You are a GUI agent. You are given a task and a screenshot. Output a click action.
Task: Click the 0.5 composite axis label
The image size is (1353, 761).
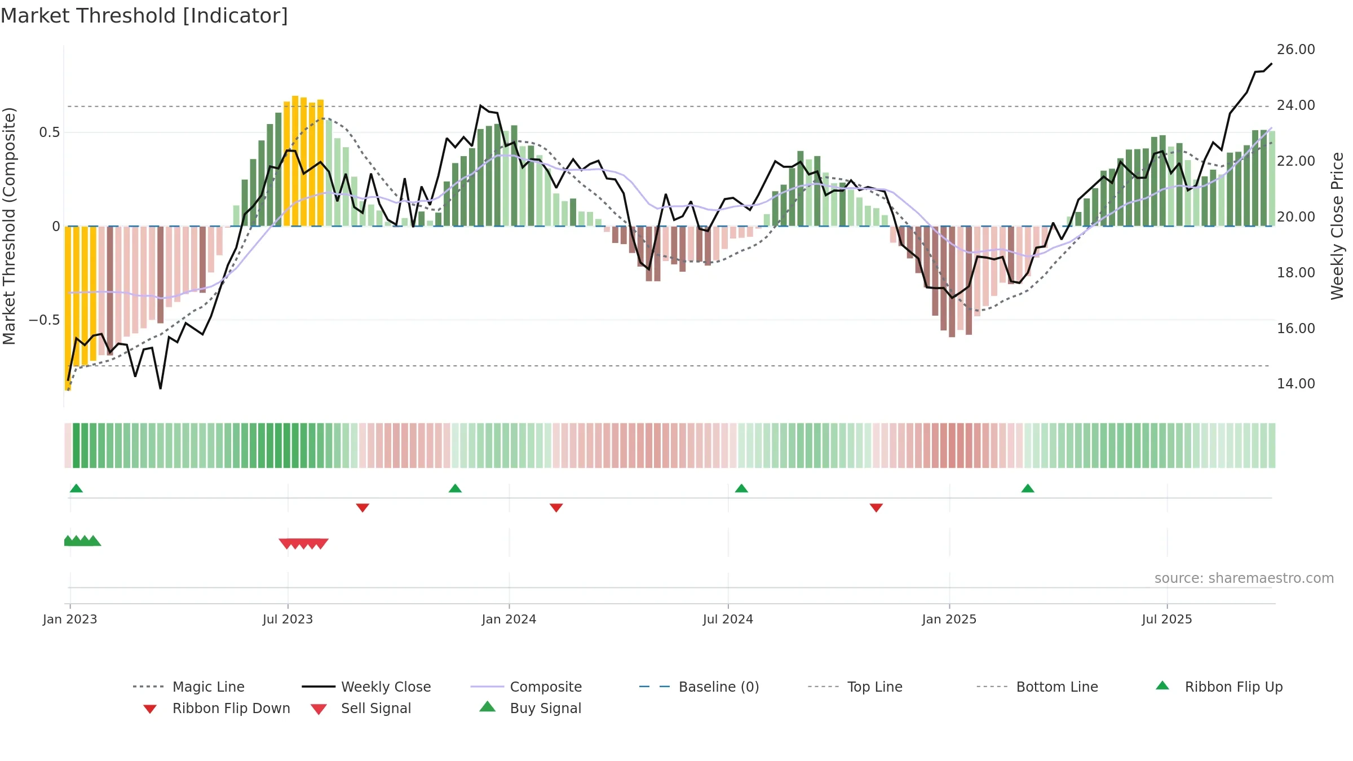click(x=50, y=132)
